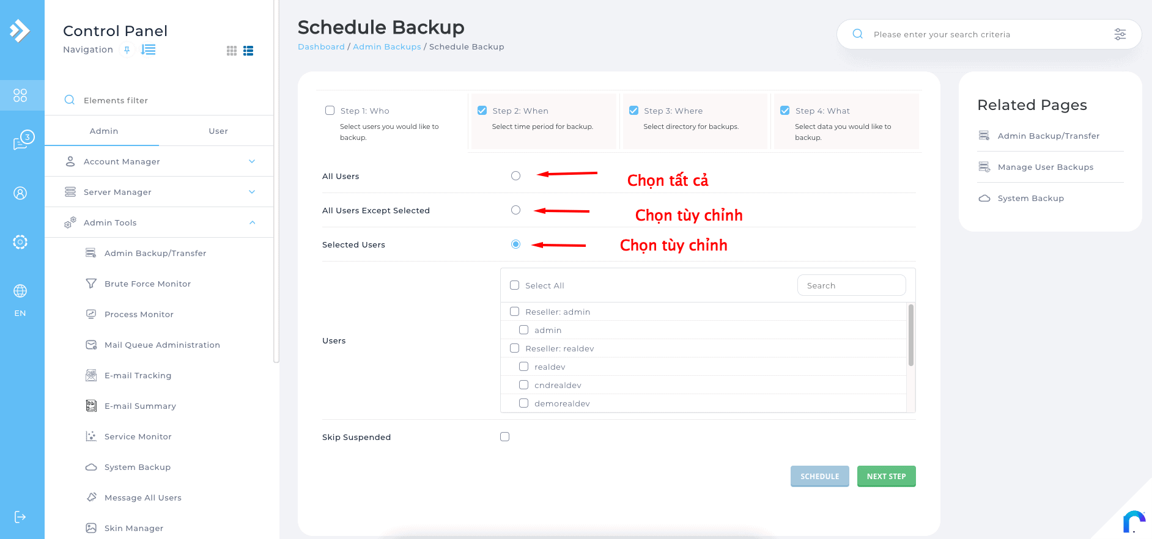The image size is (1152, 539).
Task: Pin the navigation panel
Action: tap(127, 50)
